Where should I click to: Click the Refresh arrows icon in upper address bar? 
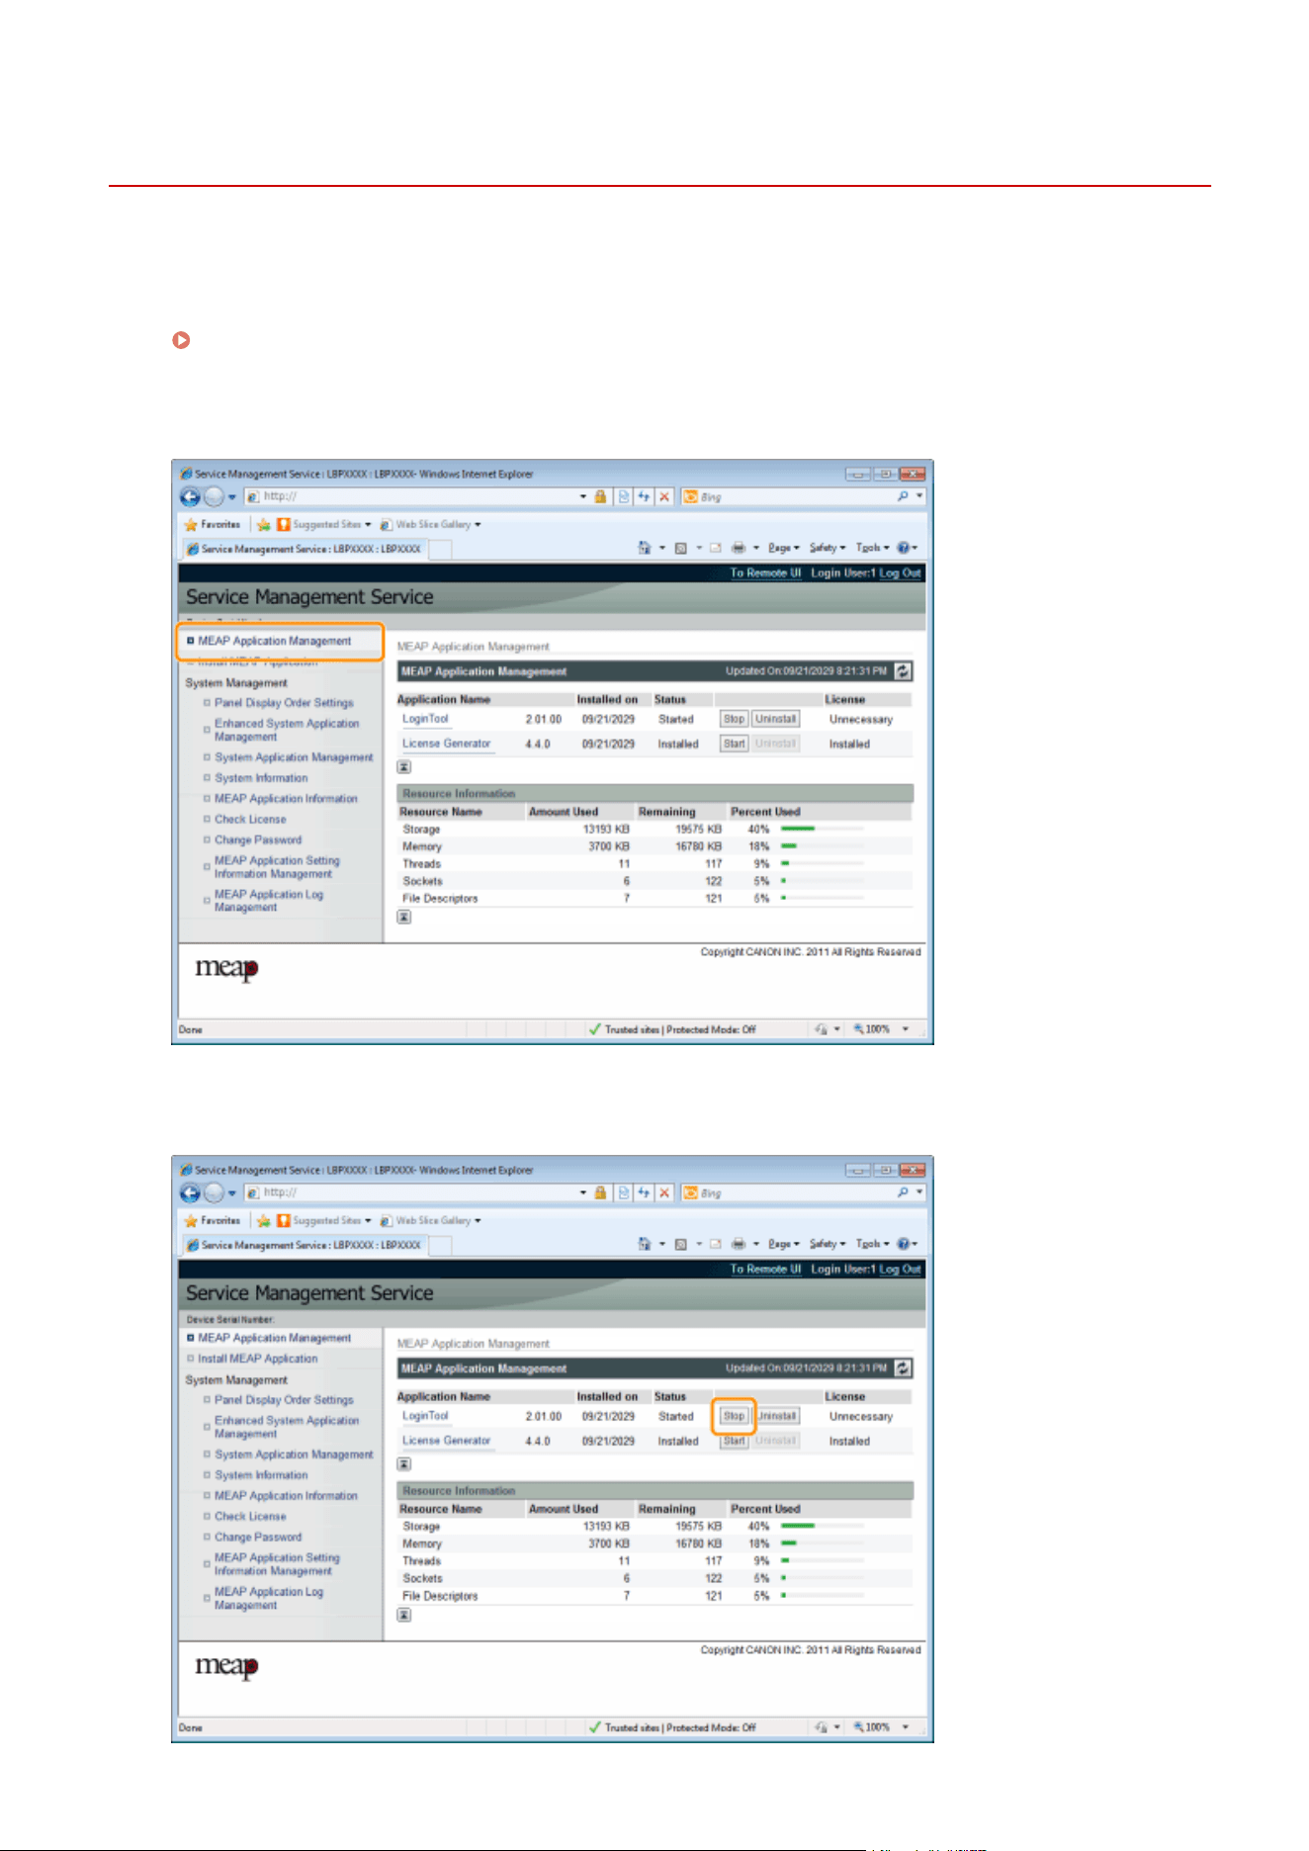click(644, 497)
